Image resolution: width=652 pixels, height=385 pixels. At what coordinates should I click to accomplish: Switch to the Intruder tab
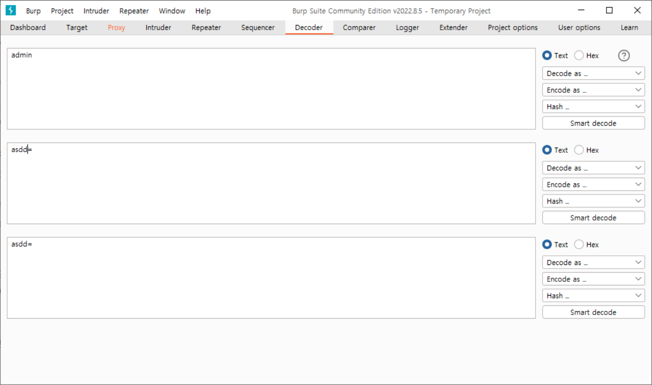click(158, 28)
